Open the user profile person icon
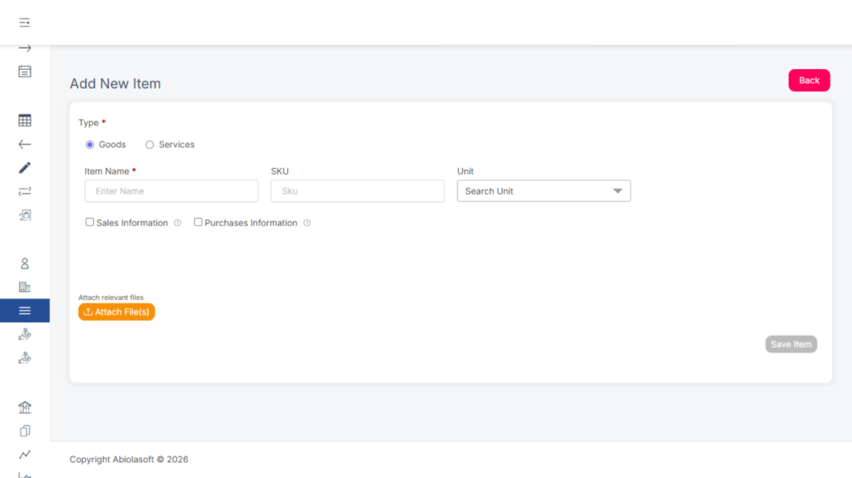Viewport: 852px width, 478px height. click(25, 264)
